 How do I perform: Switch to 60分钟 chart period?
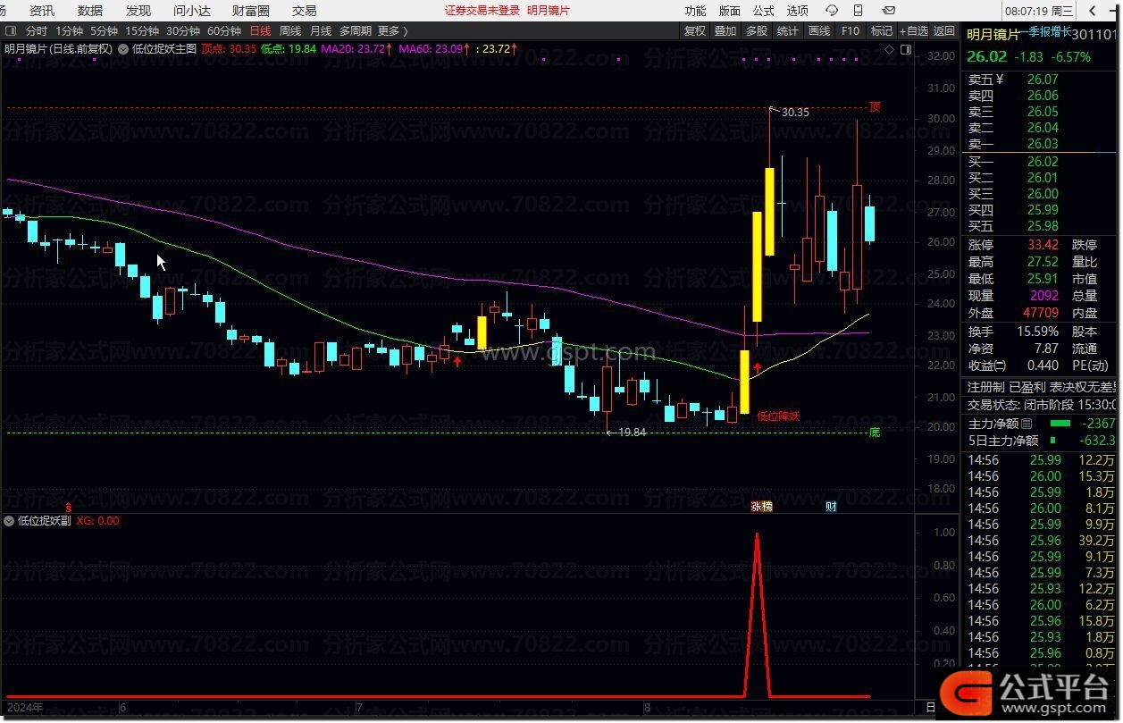coord(224,30)
